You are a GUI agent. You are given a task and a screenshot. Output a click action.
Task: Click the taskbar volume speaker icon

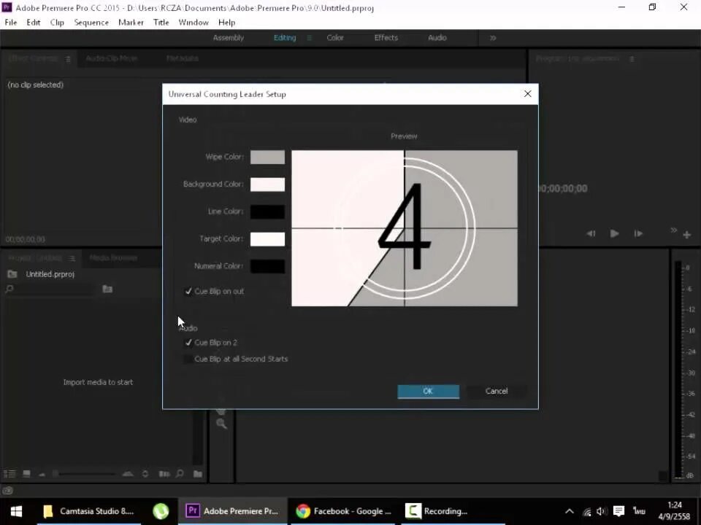pos(602,512)
